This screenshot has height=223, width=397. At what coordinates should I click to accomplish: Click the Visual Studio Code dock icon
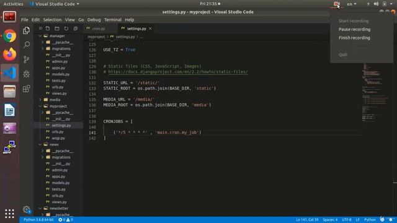[10, 73]
